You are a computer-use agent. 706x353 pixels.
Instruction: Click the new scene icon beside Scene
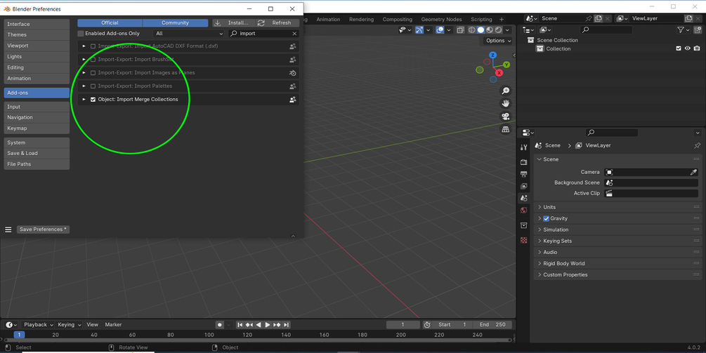[x=599, y=18]
